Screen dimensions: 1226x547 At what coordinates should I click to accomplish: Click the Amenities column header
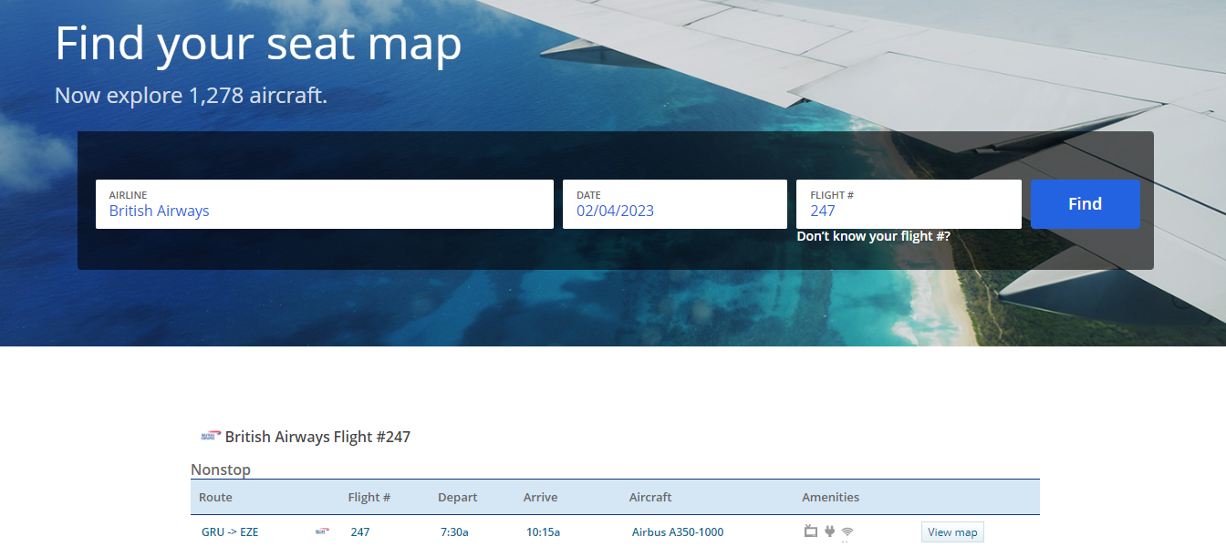coord(830,497)
